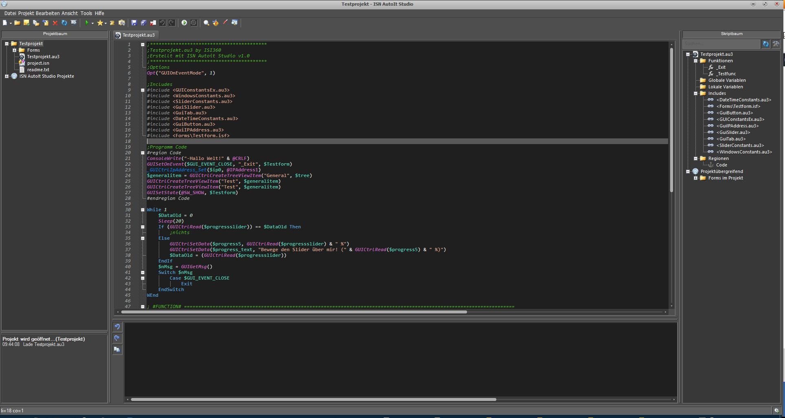Run the project with green play arrow
Image resolution: width=785 pixels, height=418 pixels.
point(86,23)
